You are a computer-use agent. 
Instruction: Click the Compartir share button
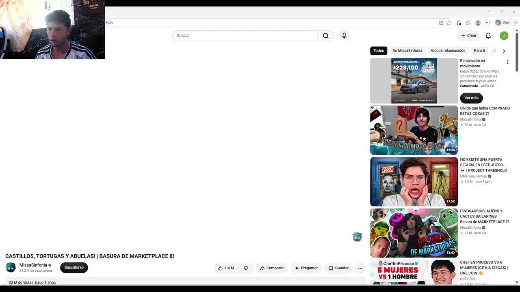pyautogui.click(x=272, y=268)
